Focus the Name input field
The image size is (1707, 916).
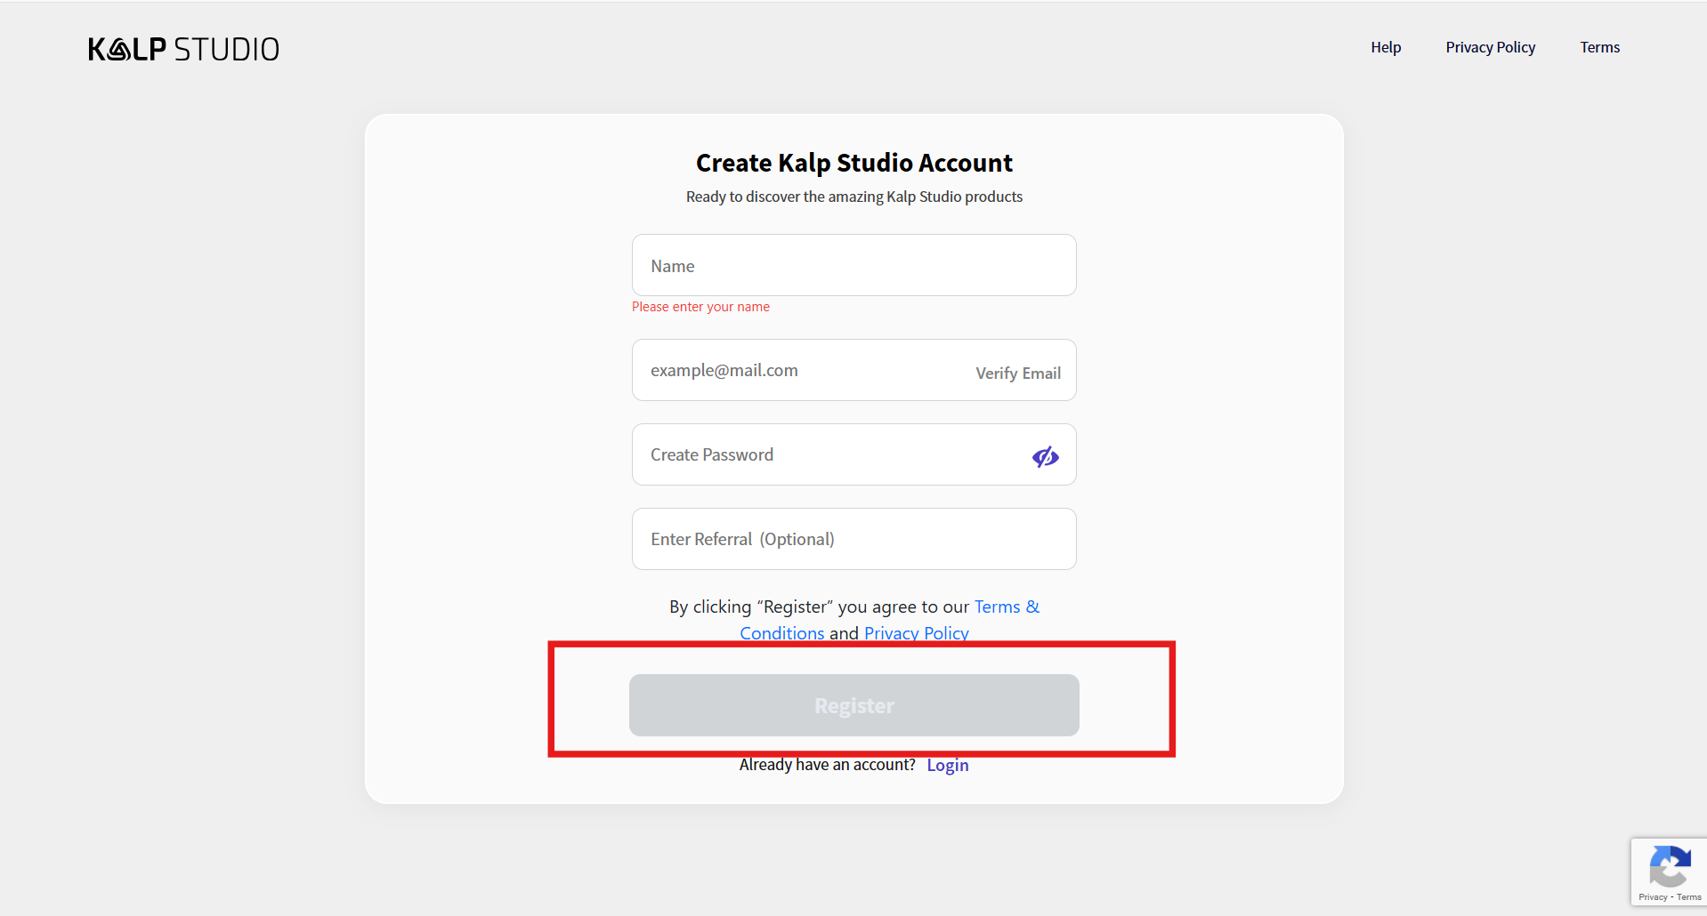pos(853,265)
